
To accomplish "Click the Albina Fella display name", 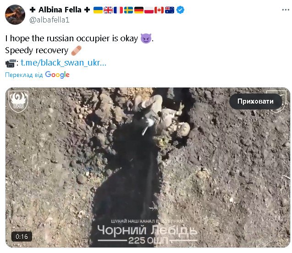I will pyautogui.click(x=60, y=10).
